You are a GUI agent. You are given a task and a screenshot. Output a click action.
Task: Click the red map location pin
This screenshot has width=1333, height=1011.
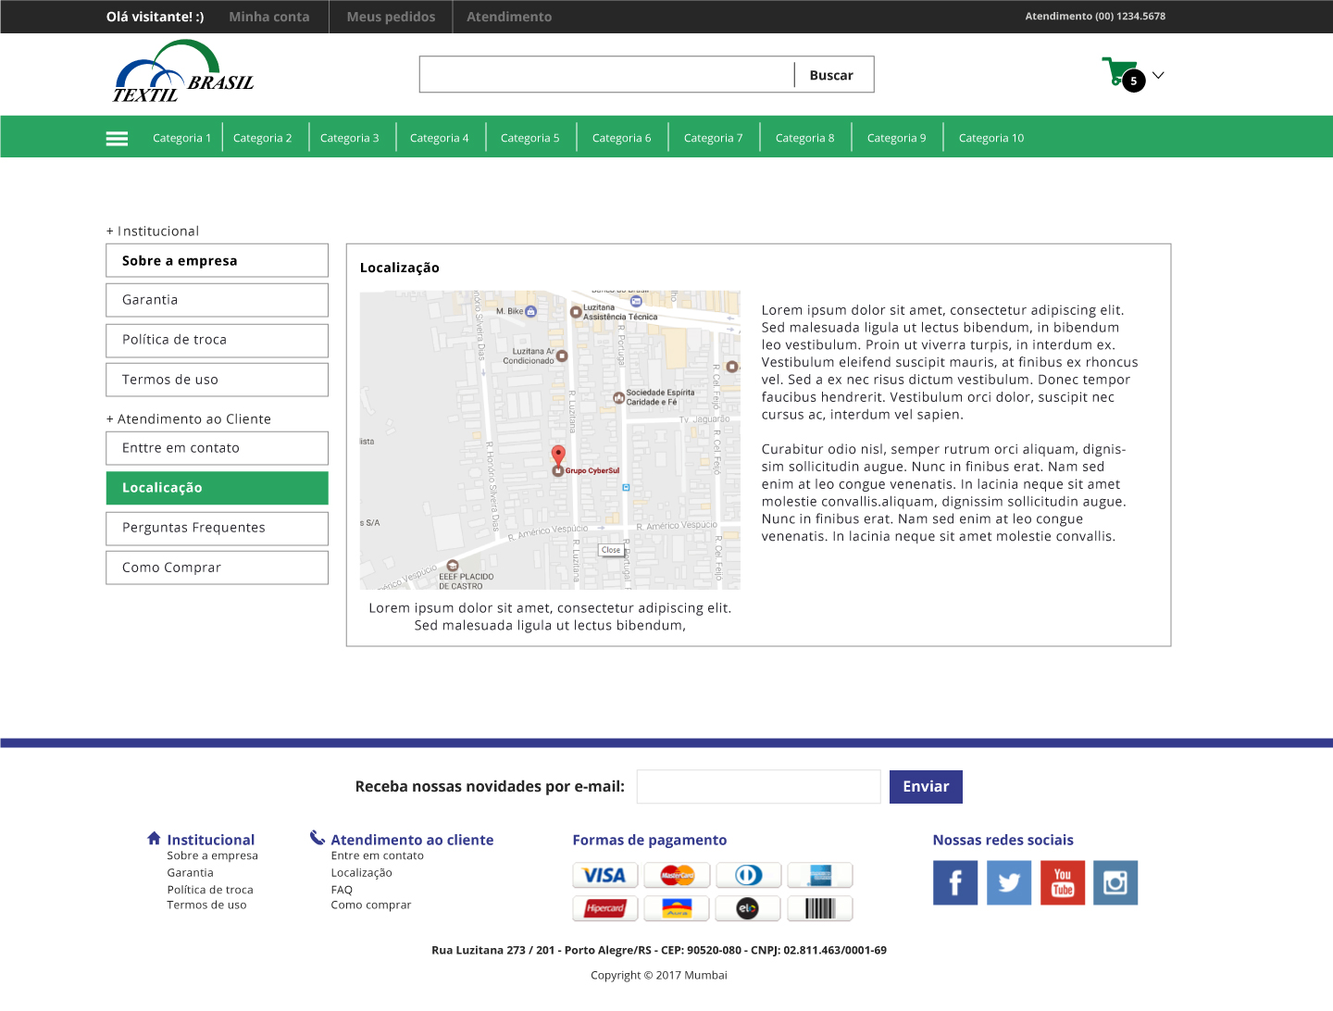(558, 454)
